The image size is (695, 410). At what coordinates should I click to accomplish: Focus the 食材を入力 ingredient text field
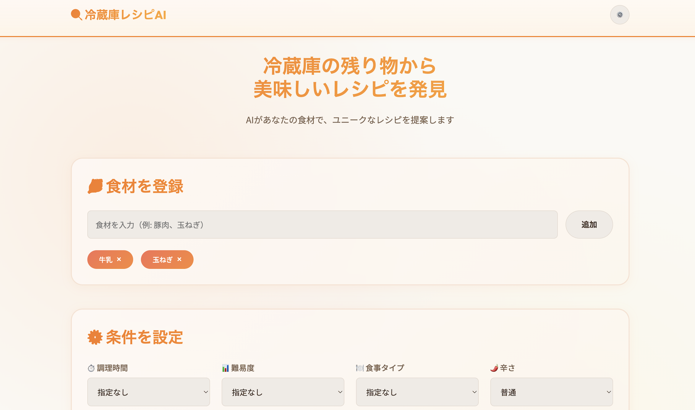(322, 225)
